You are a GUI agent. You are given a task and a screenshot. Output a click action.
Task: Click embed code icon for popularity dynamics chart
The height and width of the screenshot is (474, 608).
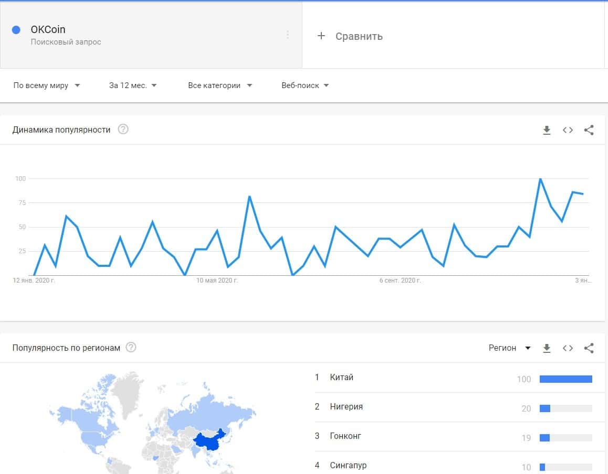568,130
